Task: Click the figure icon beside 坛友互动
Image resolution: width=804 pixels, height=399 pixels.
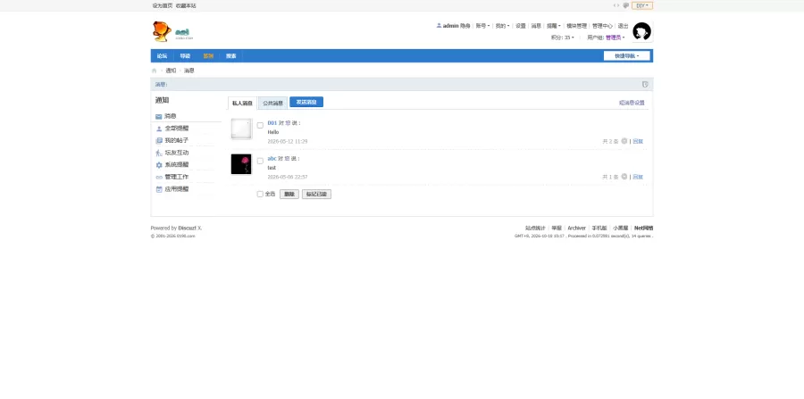Action: click(159, 153)
